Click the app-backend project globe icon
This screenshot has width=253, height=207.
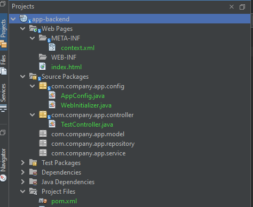tap(23, 19)
